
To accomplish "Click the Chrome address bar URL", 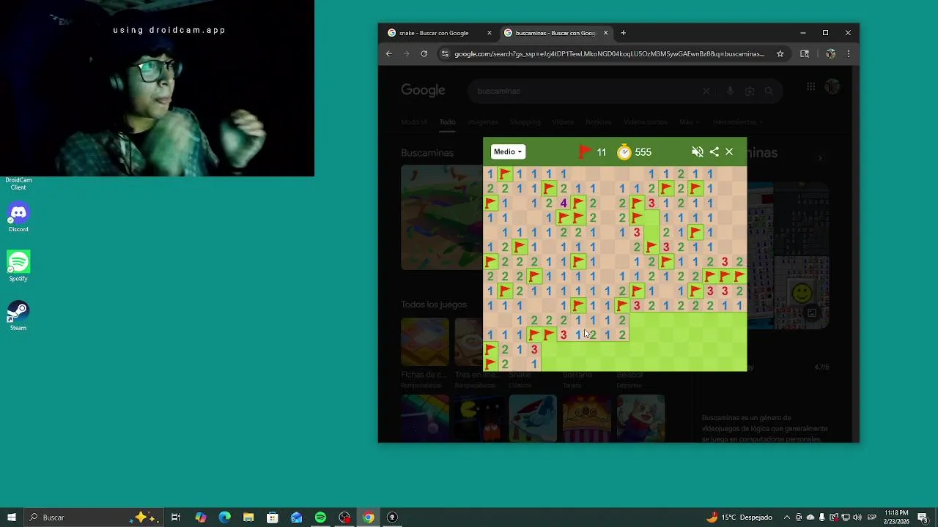I will [x=609, y=53].
